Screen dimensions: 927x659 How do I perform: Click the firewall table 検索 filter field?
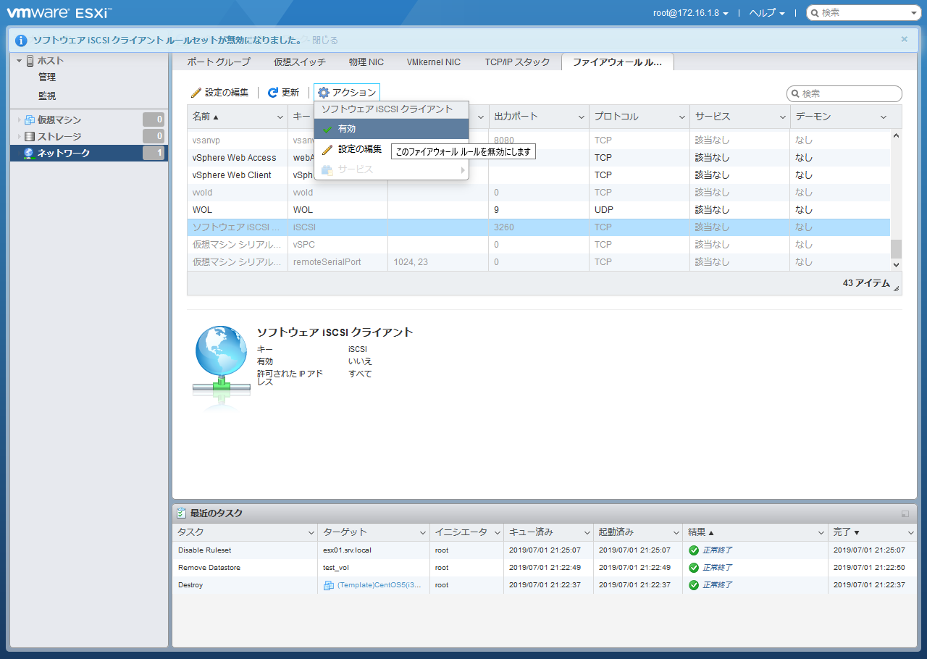[x=844, y=93]
